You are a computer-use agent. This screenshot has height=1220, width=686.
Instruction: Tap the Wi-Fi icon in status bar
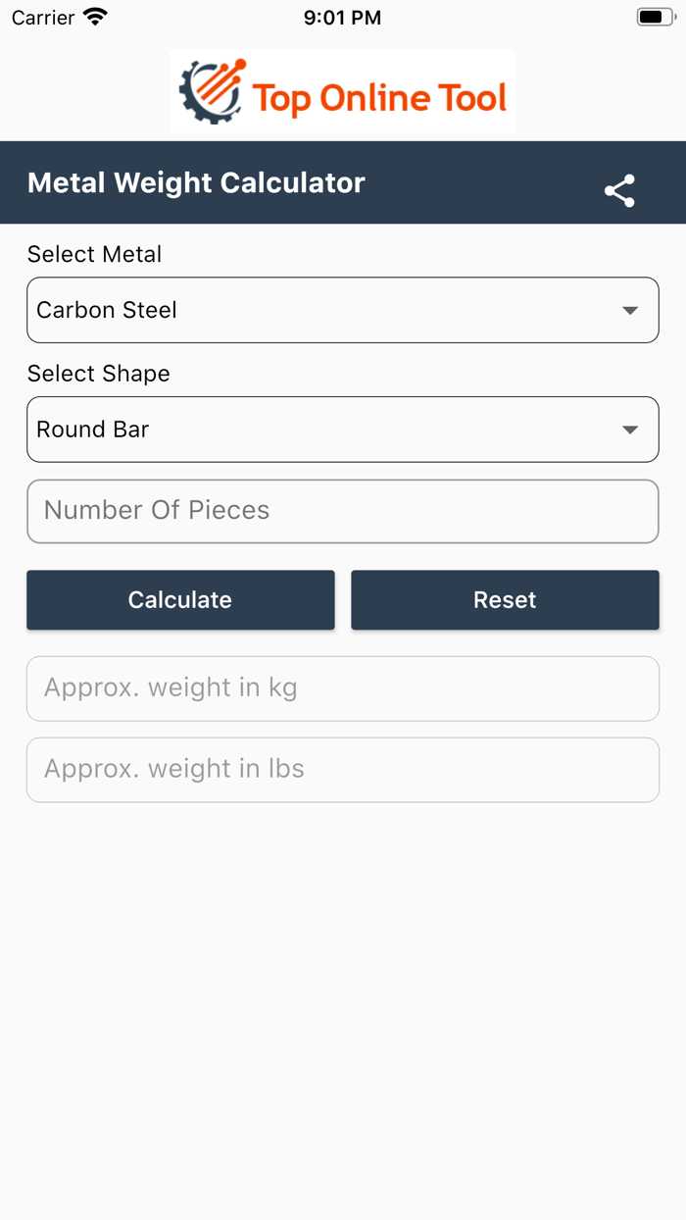[94, 16]
